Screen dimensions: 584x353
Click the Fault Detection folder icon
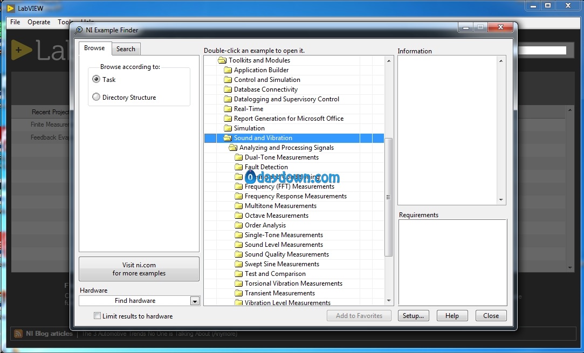(238, 167)
